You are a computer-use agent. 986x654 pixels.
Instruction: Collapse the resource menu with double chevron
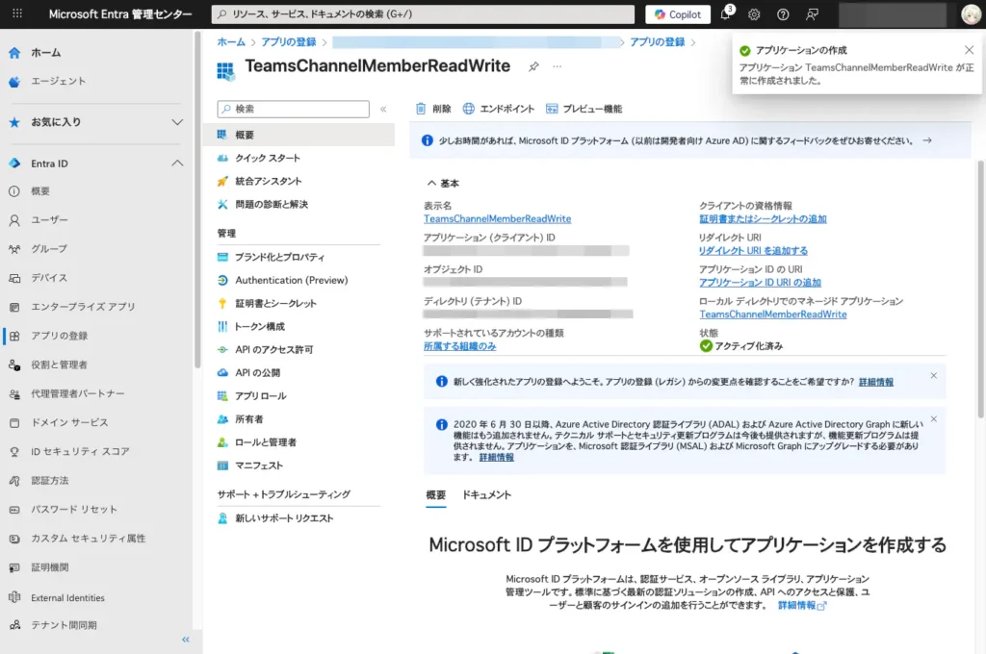(x=383, y=110)
